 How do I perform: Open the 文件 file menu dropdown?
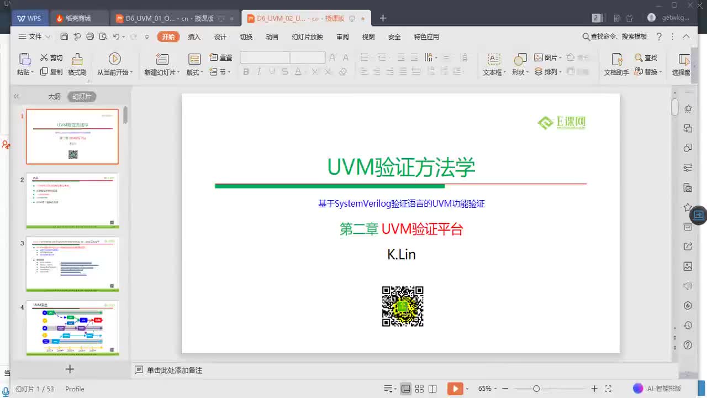[x=35, y=36]
